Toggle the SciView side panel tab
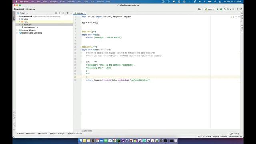The height and width of the screenshot is (144, 256). click(242, 28)
